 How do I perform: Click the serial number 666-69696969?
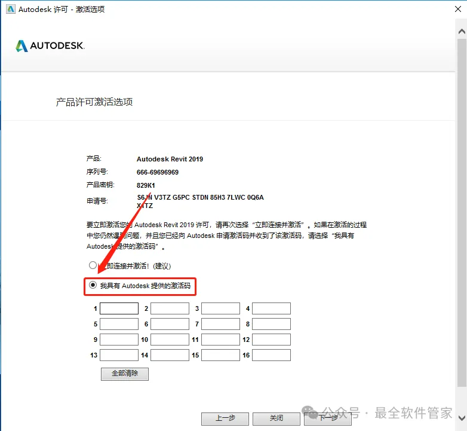[158, 172]
